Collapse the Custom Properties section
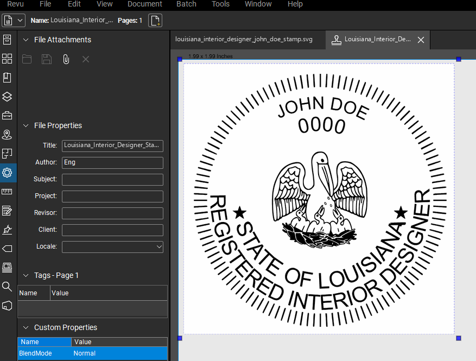The height and width of the screenshot is (361, 476). click(x=26, y=327)
